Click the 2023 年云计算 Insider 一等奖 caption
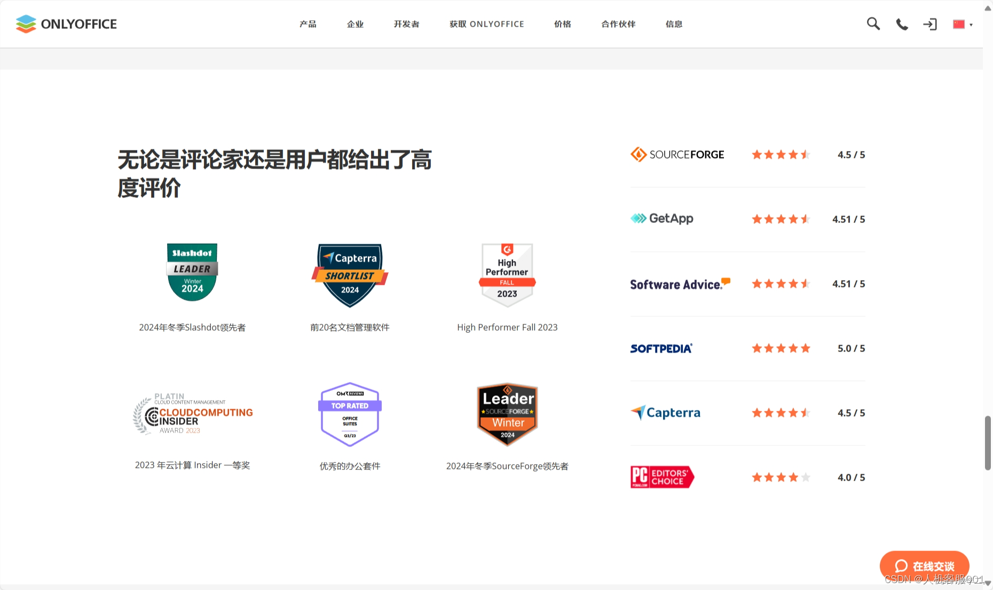This screenshot has height=590, width=993. click(x=192, y=465)
